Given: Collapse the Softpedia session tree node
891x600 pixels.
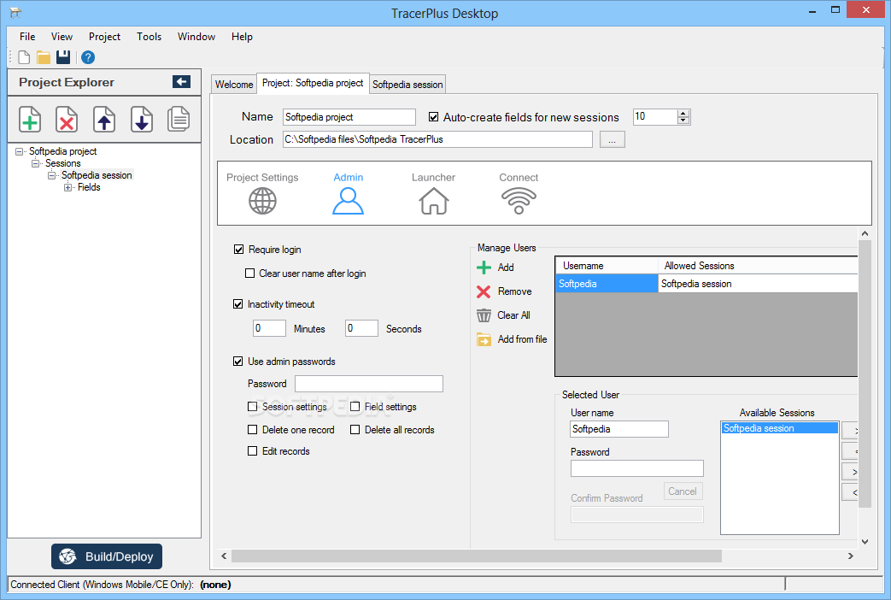Looking at the screenshot, I should (x=51, y=175).
